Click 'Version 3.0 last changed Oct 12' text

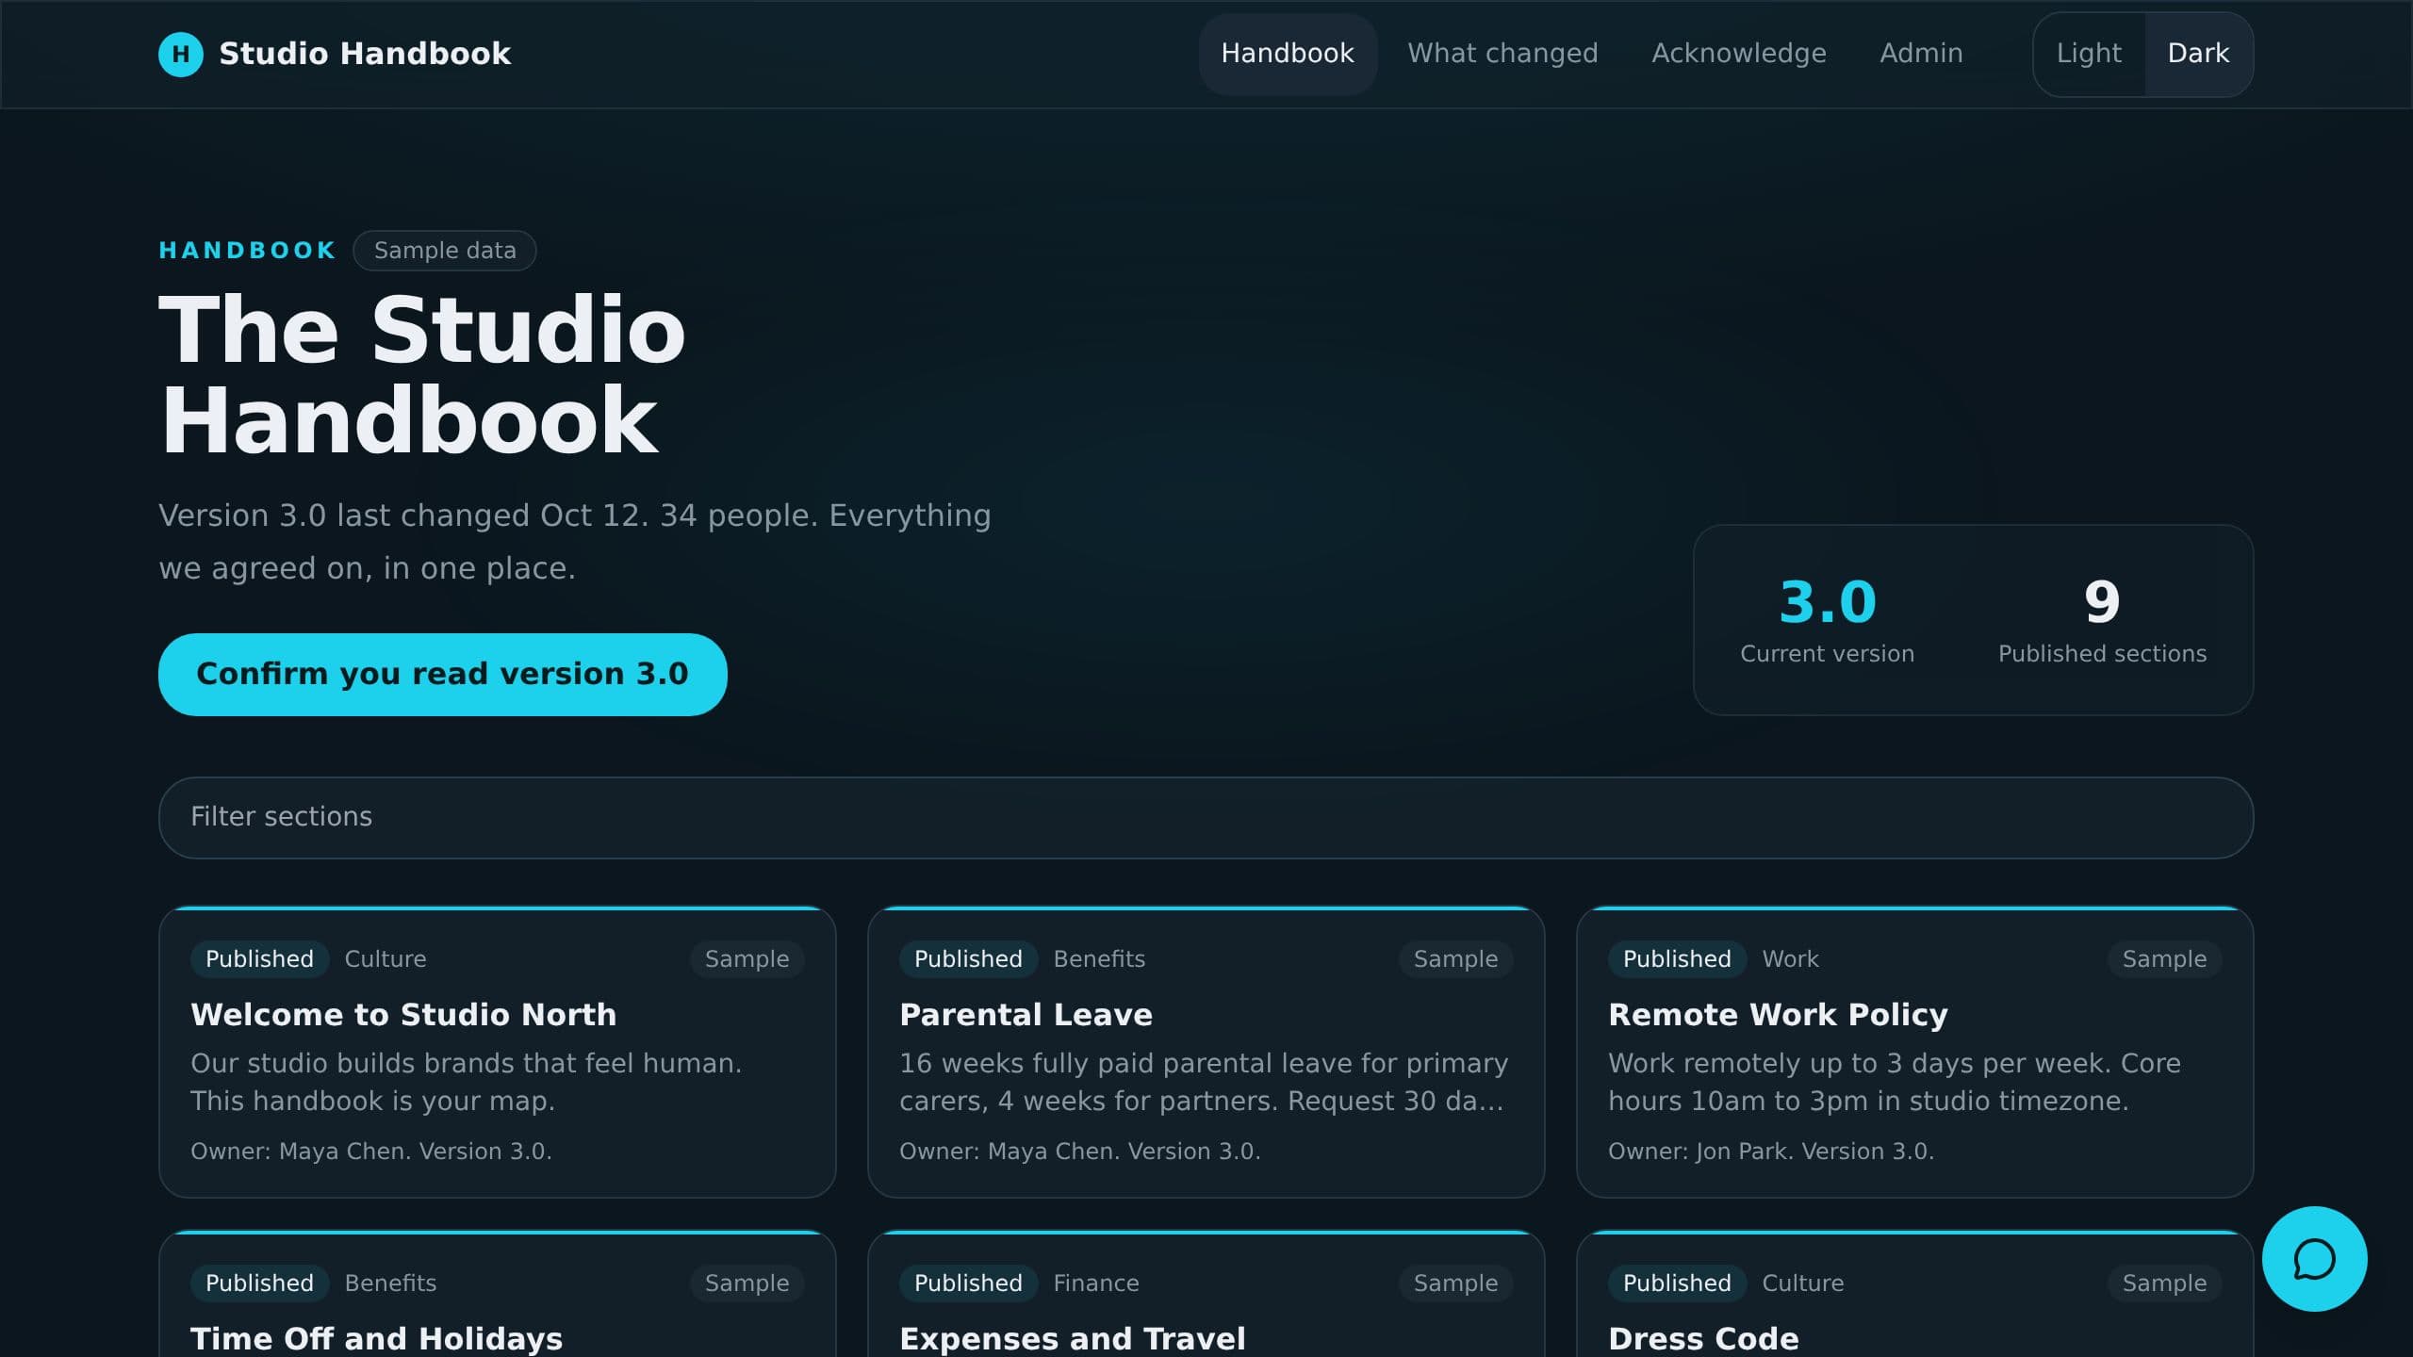[400, 515]
